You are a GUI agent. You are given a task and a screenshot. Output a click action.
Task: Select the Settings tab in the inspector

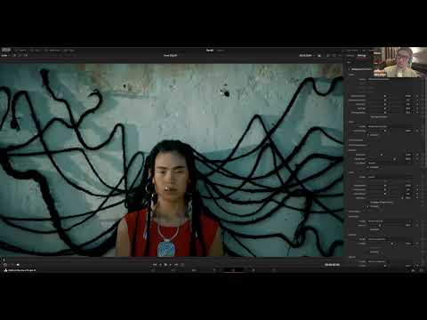[x=361, y=55]
